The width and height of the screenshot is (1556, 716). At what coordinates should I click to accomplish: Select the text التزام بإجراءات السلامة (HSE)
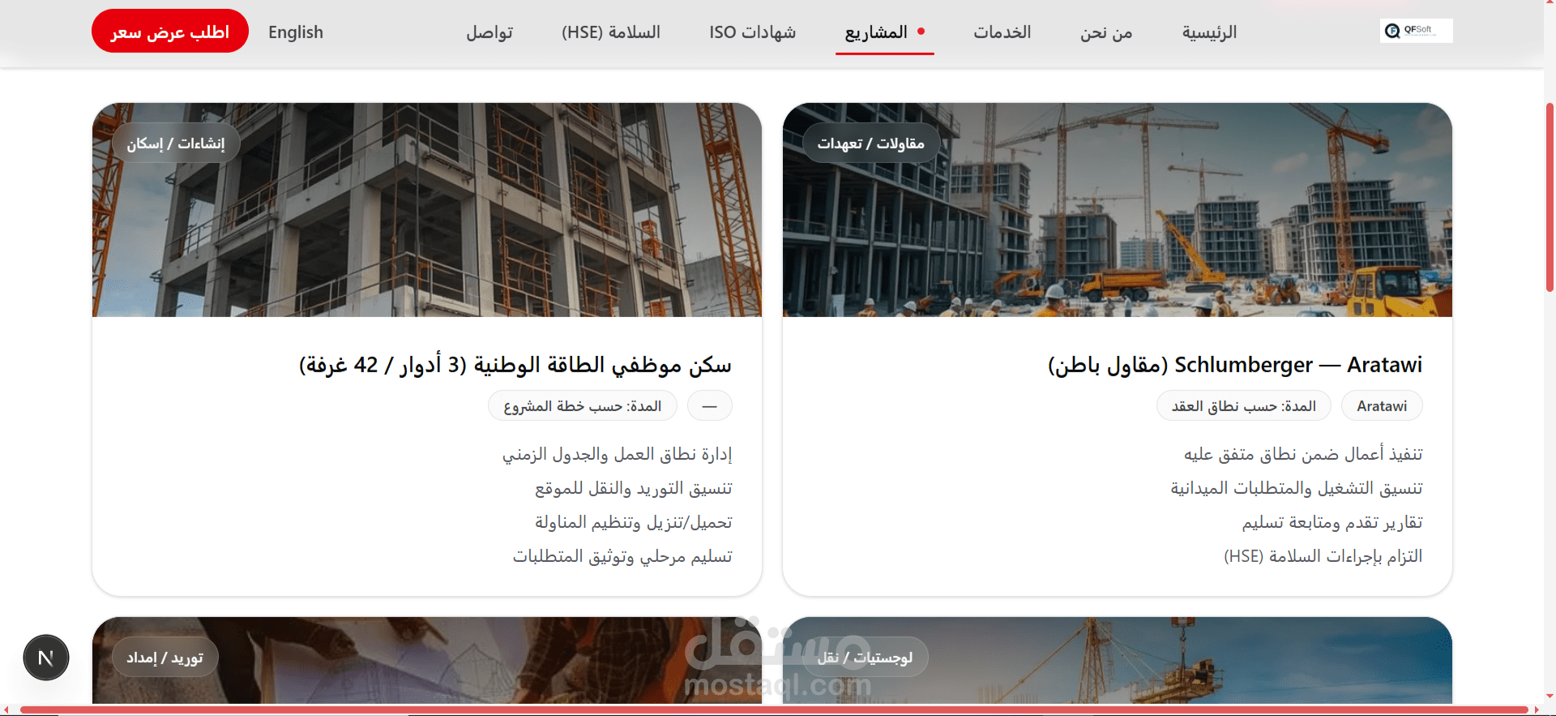[1323, 556]
